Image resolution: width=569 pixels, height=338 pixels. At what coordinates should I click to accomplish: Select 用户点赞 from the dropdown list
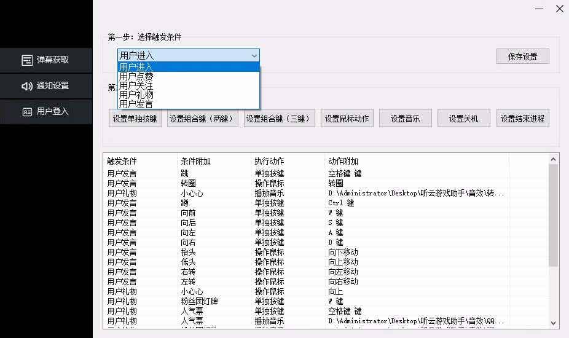(136, 76)
